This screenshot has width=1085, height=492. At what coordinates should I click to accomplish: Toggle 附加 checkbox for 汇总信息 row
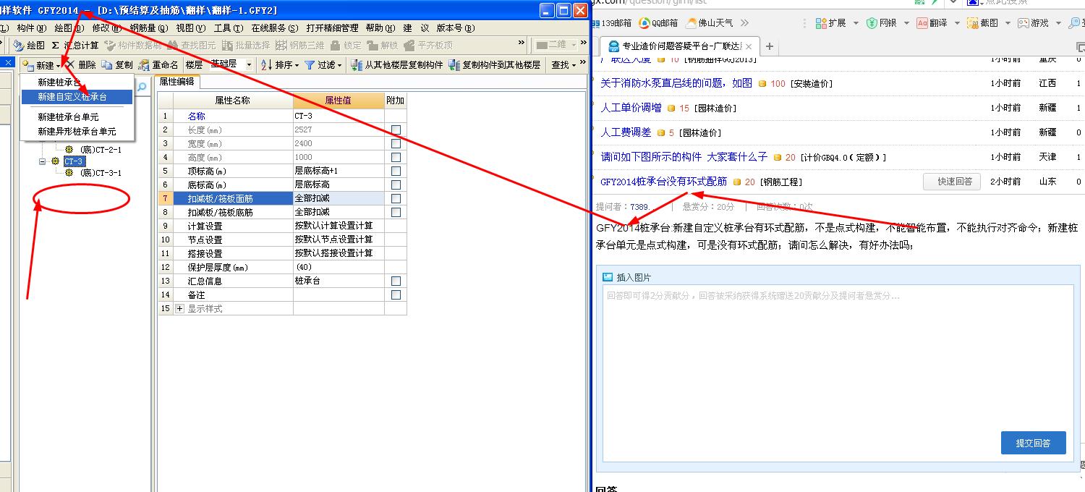396,281
